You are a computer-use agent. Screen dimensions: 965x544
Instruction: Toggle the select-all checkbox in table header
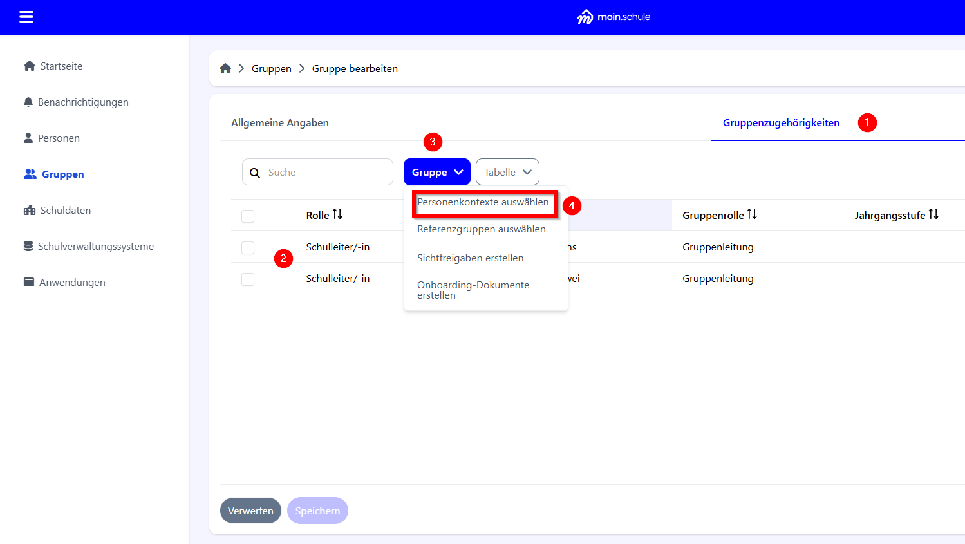(248, 216)
